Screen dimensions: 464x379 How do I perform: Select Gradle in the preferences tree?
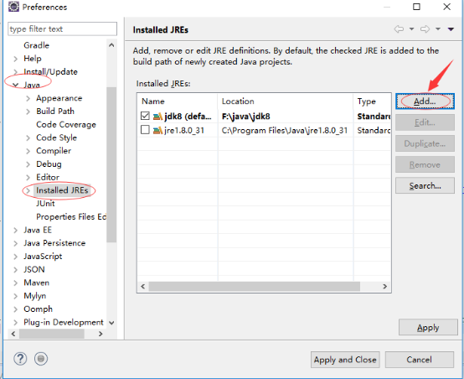36,45
